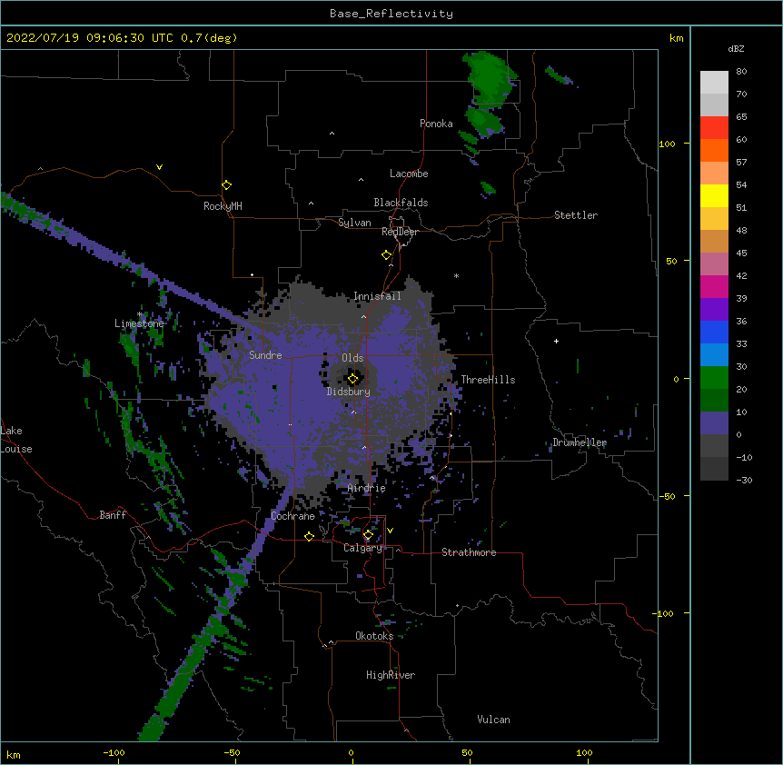The height and width of the screenshot is (765, 783).
Task: Click the 65 value in the dBZ legend
Action: (741, 117)
